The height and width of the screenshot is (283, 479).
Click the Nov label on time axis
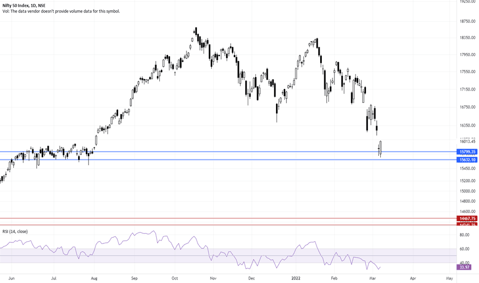(213, 278)
